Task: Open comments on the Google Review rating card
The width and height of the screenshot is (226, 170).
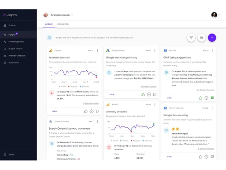Action: pos(212,157)
